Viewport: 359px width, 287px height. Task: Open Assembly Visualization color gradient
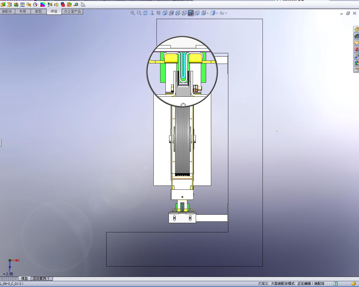click(43, 4)
